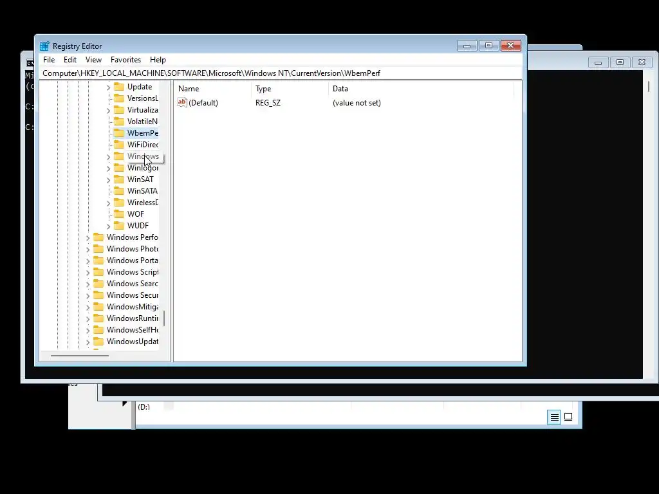This screenshot has width=659, height=494.
Task: Expand the Windows key under CurrentVersion
Action: point(108,157)
